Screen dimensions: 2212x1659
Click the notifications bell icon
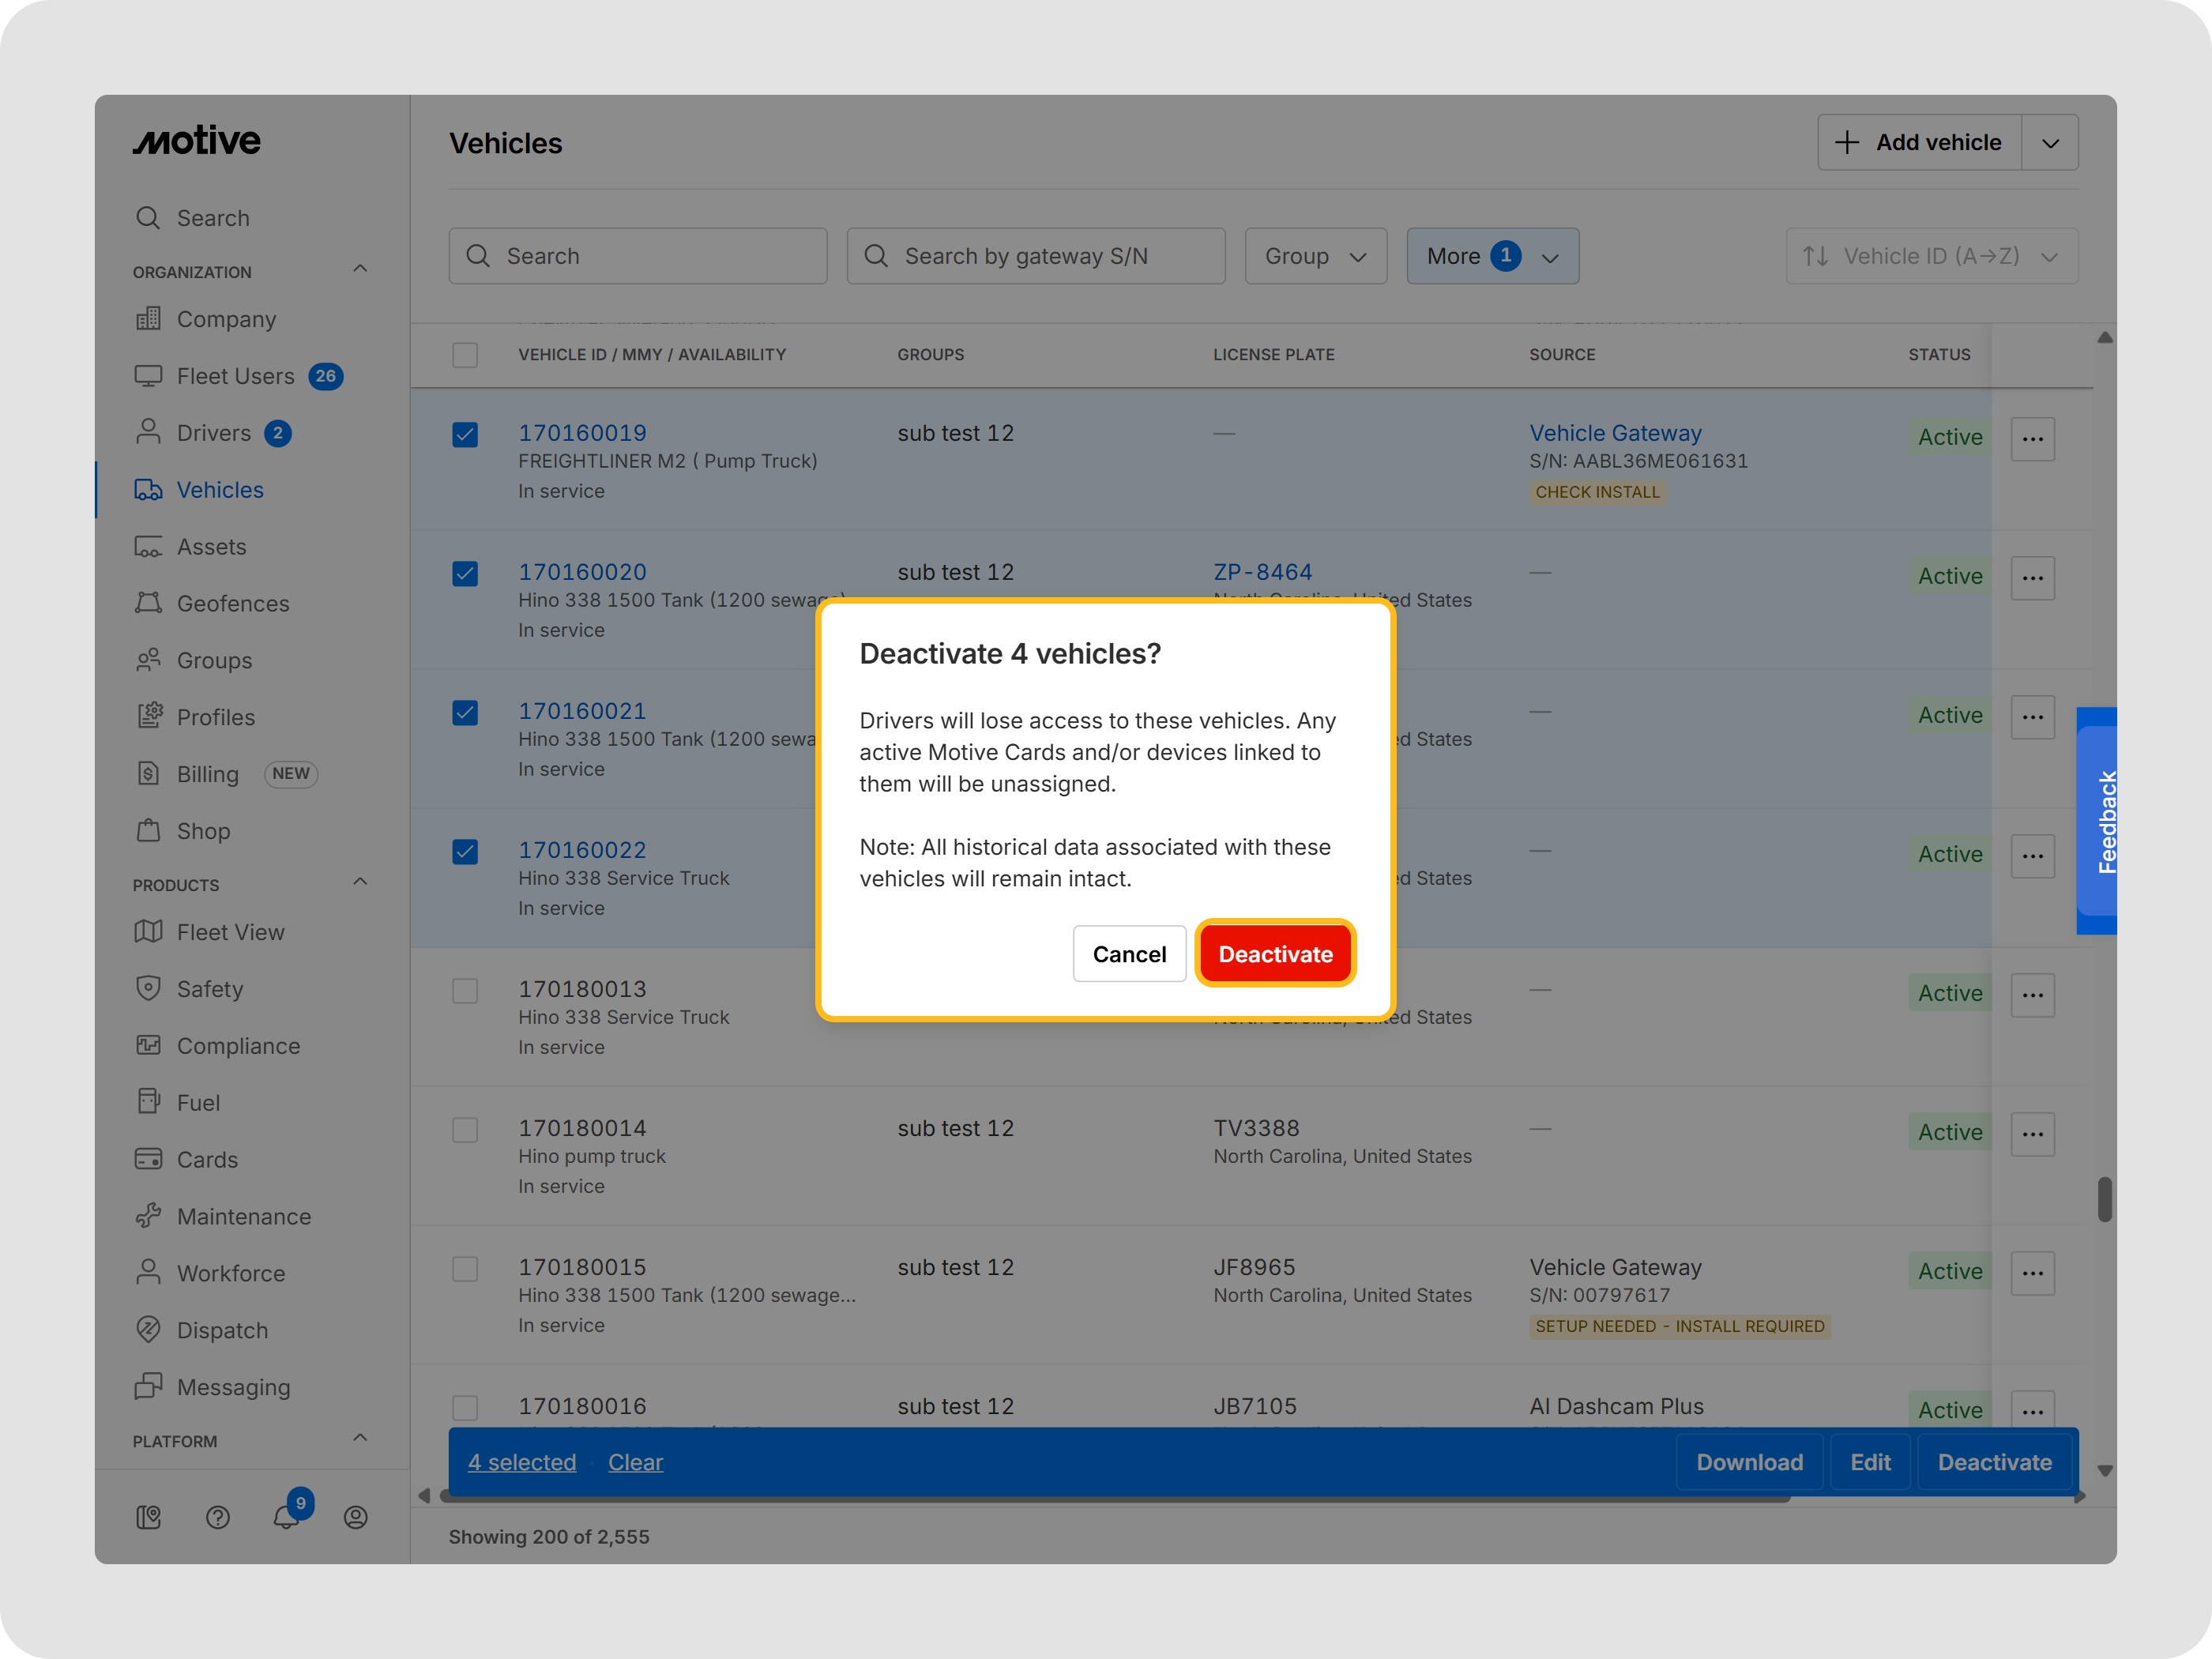(x=285, y=1517)
